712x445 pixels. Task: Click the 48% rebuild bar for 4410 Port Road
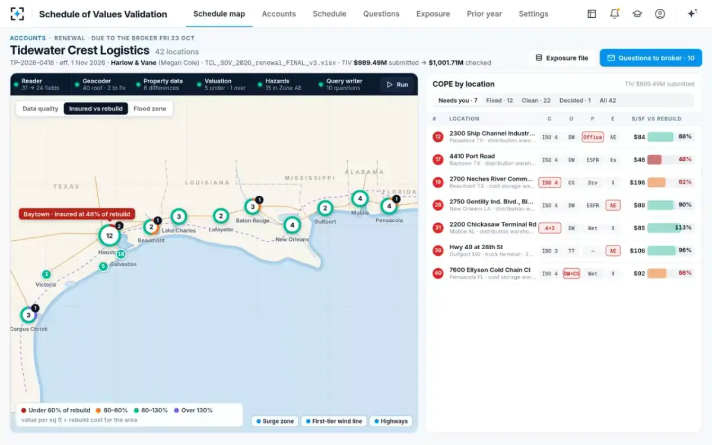(x=670, y=160)
